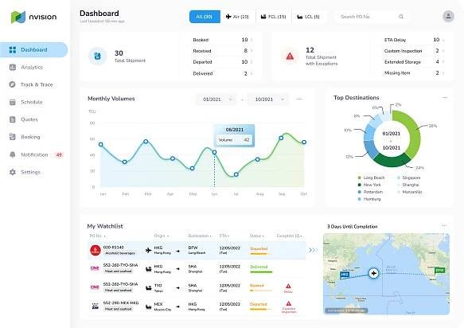Screen dimensions: 464x328
Task: Open the Analytics sidebar icon
Action: pyautogui.click(x=13, y=67)
